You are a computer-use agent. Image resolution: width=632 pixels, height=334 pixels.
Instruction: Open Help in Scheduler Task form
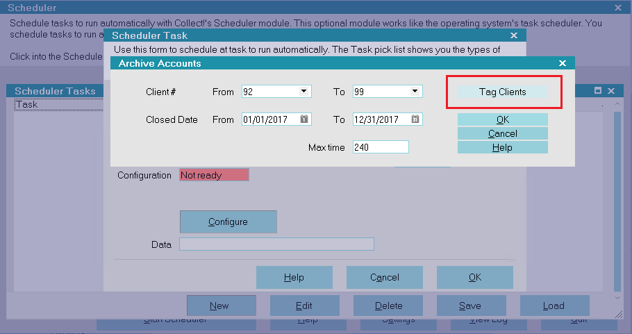click(294, 277)
